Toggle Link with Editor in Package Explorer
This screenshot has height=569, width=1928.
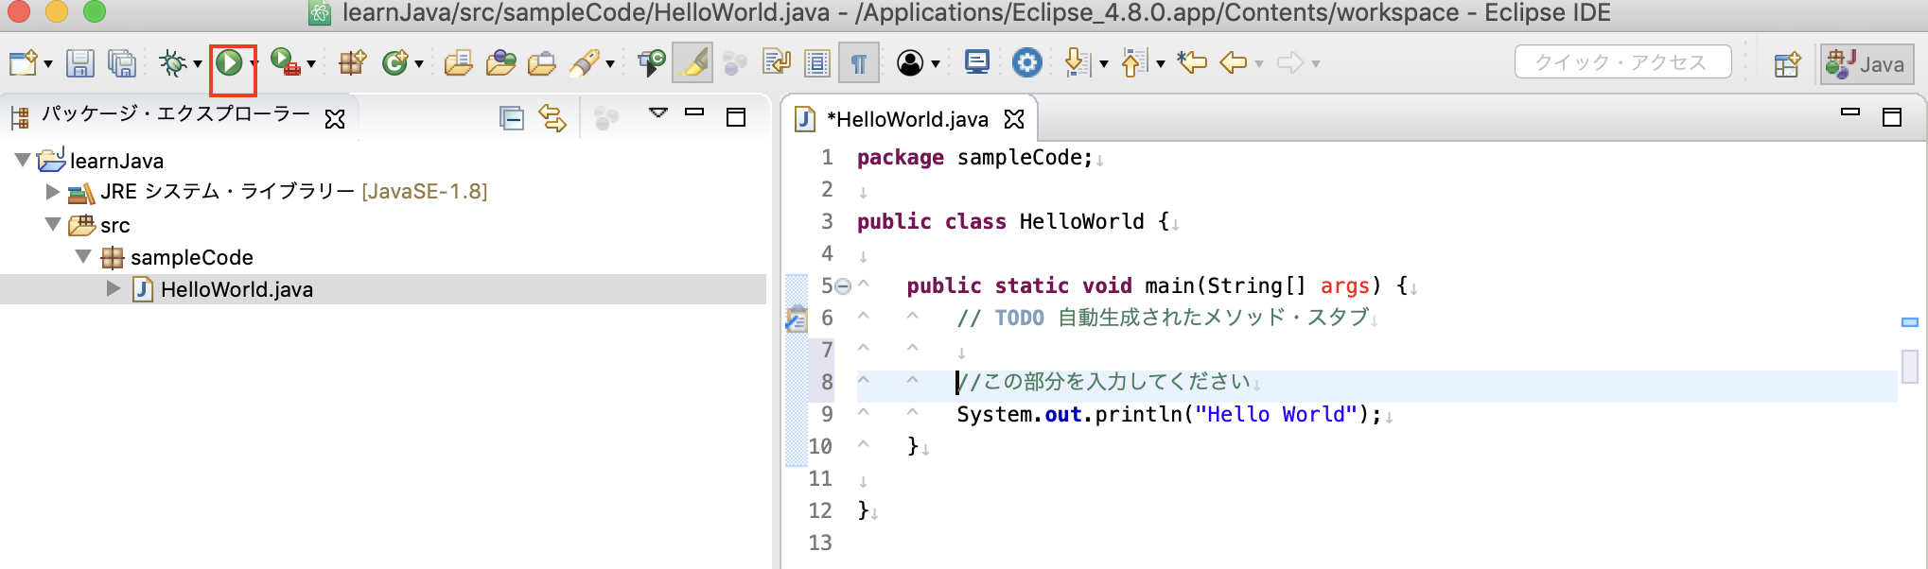(552, 118)
